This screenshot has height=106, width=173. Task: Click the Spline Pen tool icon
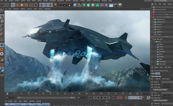click(x=80, y=5)
